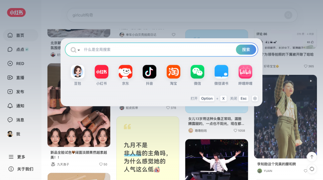Viewport: 323px width, 180px height.
Task: Open 点点 AI in the sidebar
Action: tap(21, 49)
